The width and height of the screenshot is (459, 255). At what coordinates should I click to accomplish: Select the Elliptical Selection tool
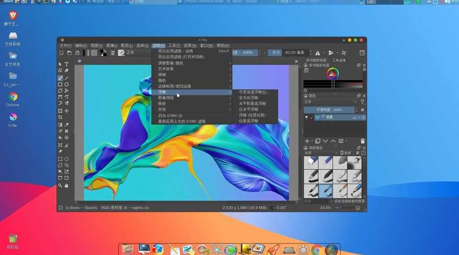67,159
